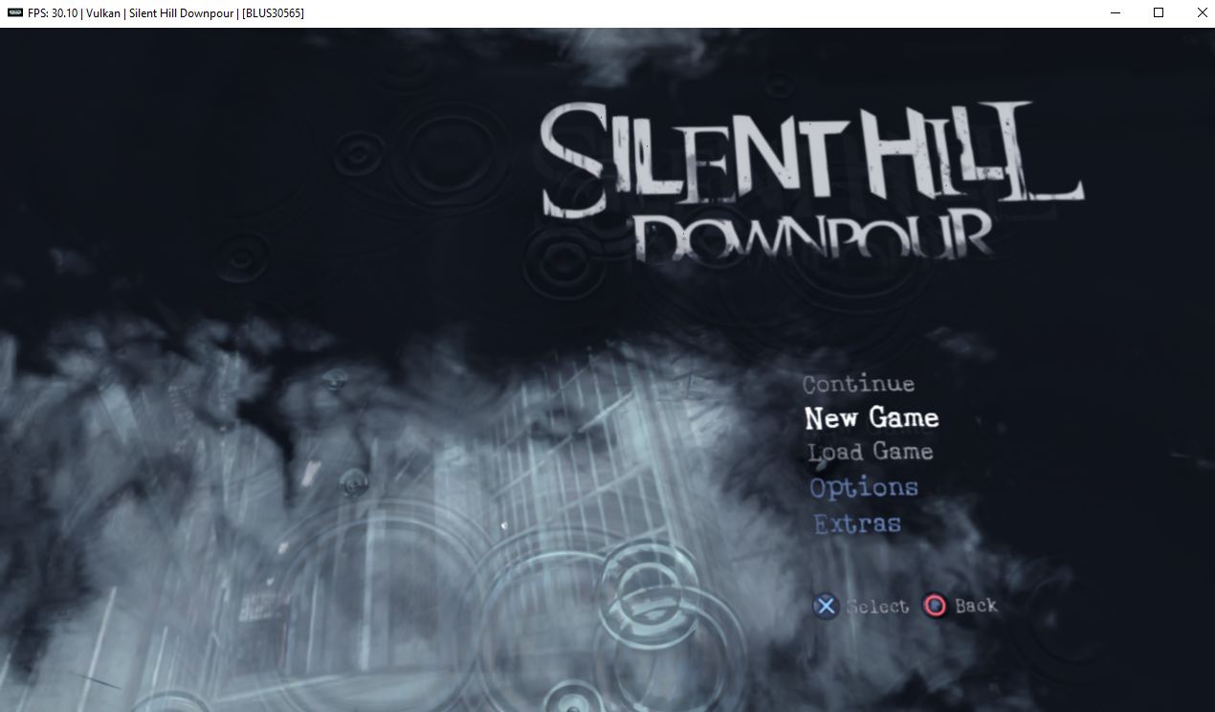
Task: Open the Load Game menu entry
Action: [x=870, y=452]
